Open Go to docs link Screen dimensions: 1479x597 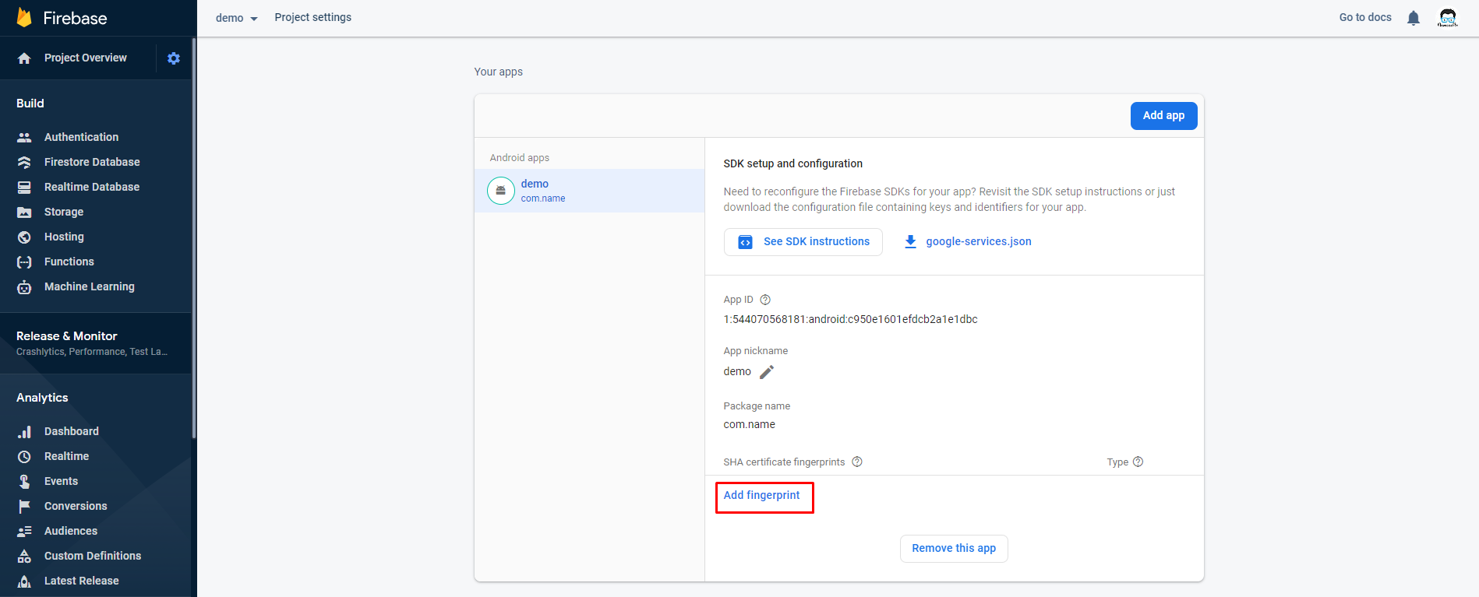[1365, 17]
